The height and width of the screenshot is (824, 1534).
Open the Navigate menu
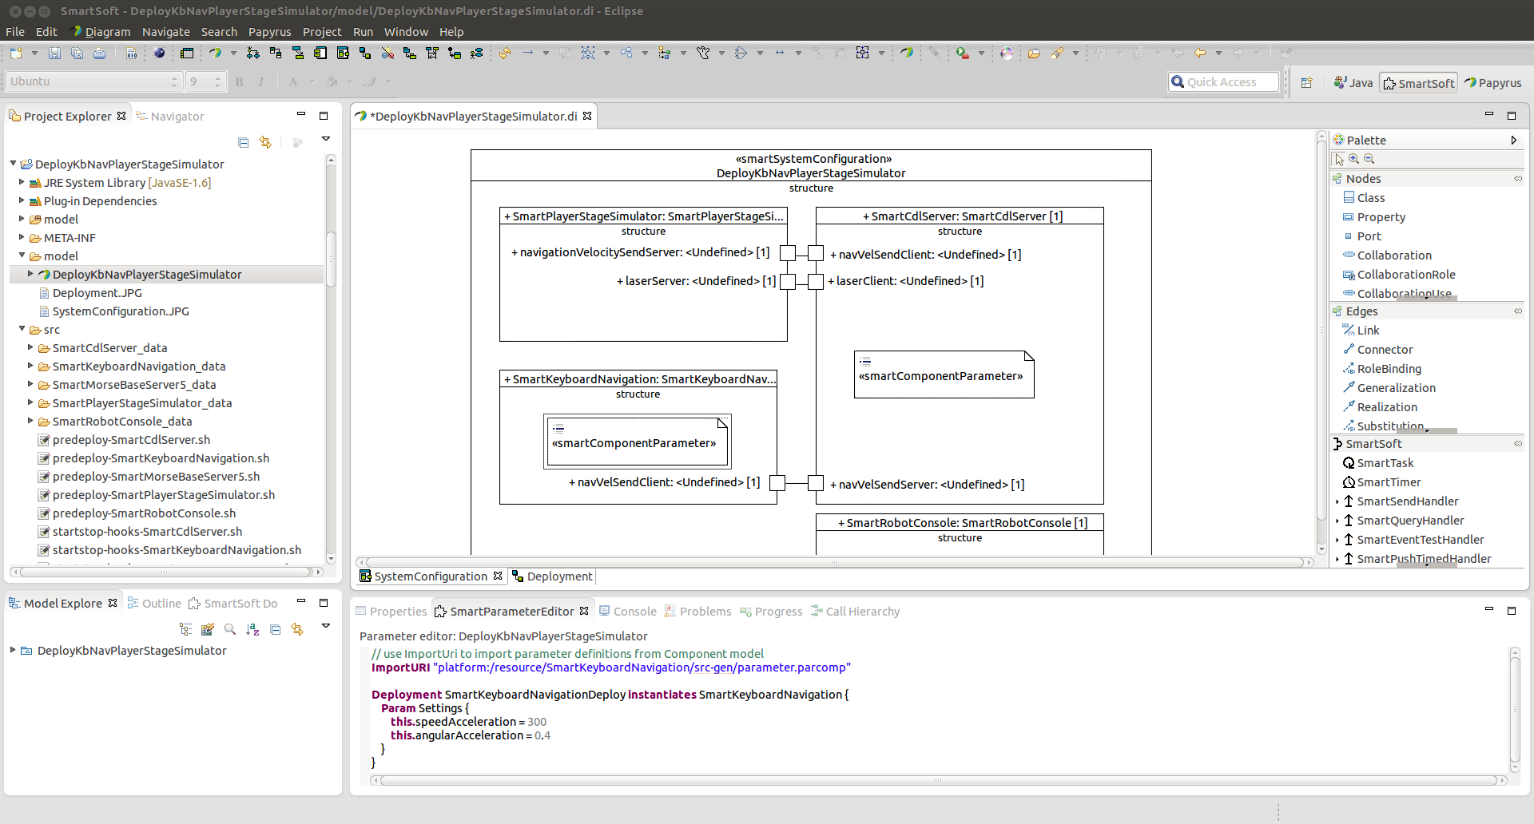166,32
